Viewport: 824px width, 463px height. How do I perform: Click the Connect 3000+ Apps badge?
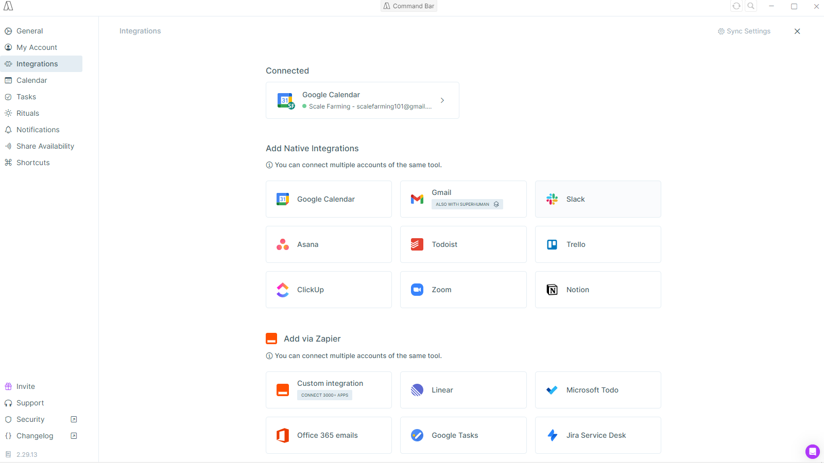coord(324,395)
